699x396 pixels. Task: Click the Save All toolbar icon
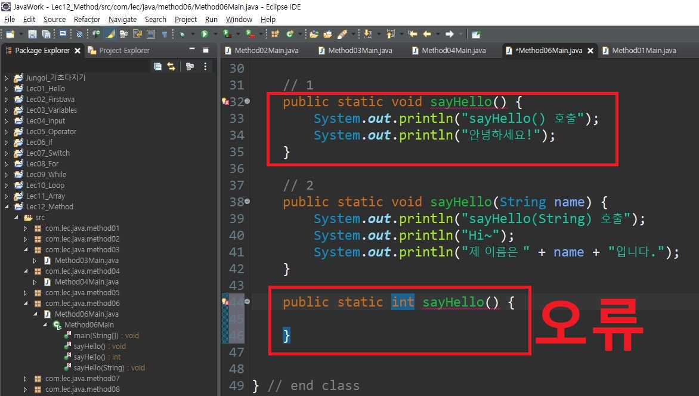click(46, 35)
